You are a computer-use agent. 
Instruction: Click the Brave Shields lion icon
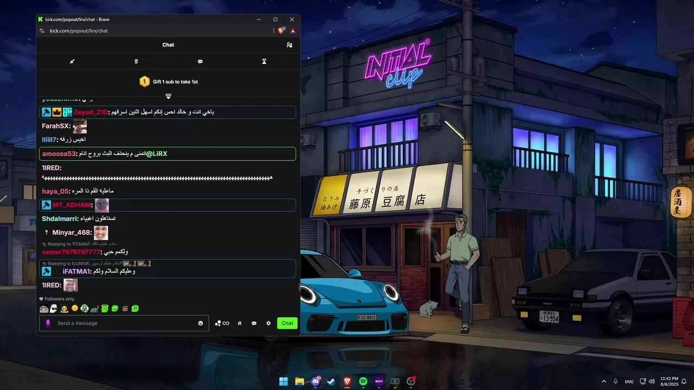281,31
